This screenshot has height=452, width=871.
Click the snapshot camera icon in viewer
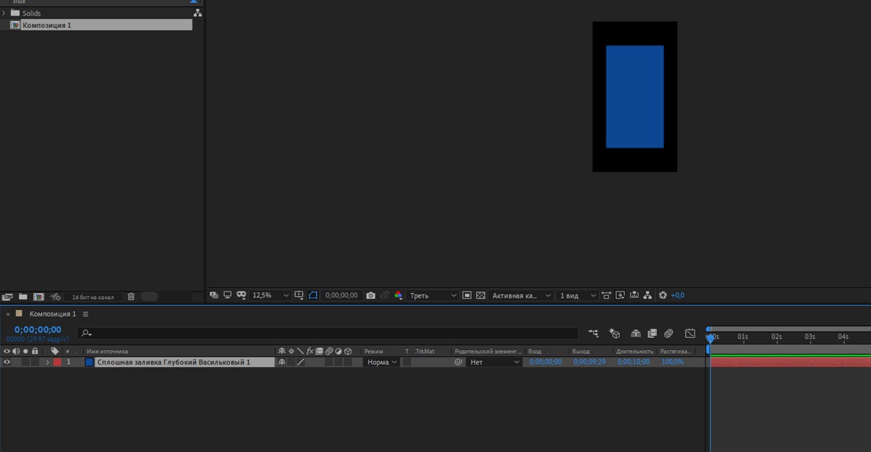370,296
